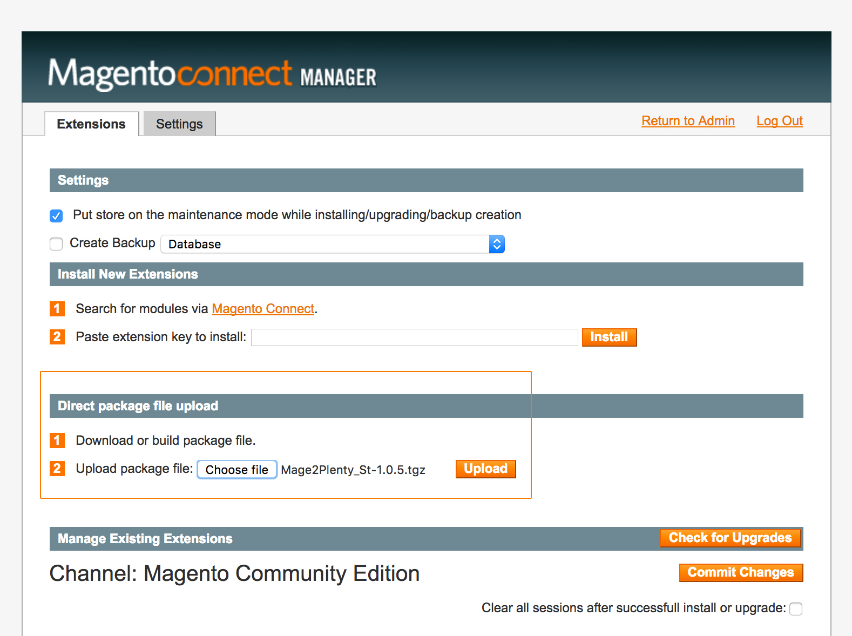
Task: Follow the Return to Admin link
Action: coord(688,121)
